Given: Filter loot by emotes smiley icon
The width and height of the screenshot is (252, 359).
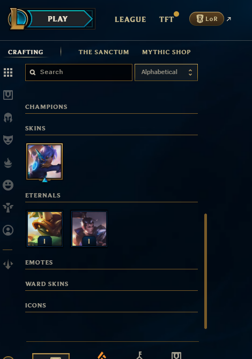Looking at the screenshot, I should (8, 185).
